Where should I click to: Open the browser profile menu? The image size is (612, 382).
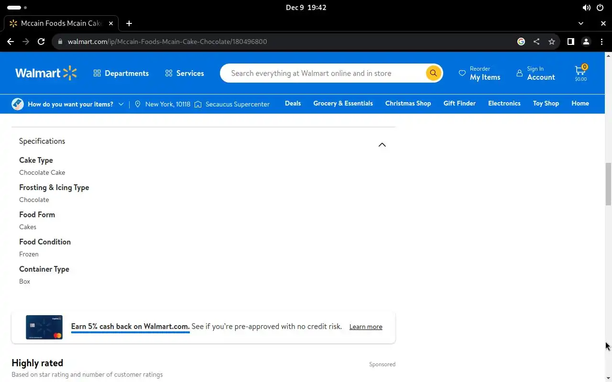coord(586,42)
